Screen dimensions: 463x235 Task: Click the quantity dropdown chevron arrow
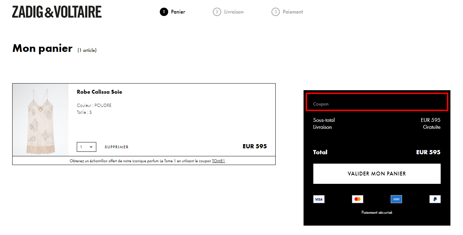click(x=91, y=147)
